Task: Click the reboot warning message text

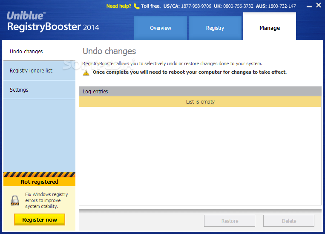Action: (x=190, y=72)
